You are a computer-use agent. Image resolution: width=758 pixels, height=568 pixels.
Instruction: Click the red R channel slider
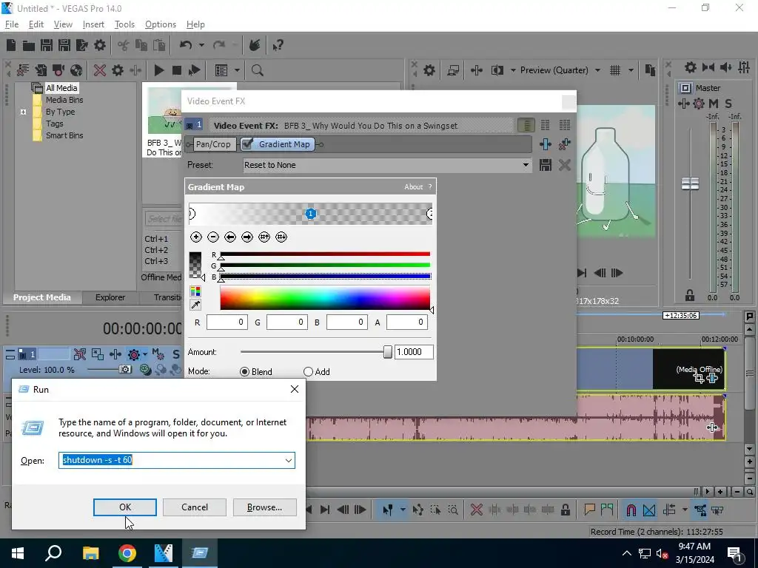[325, 254]
